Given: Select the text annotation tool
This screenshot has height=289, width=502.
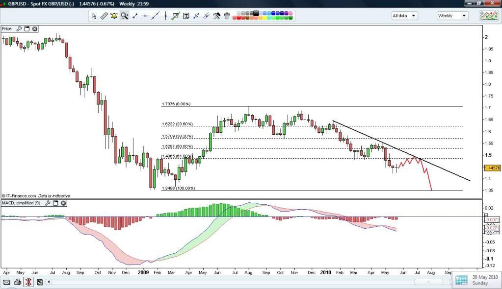Looking at the screenshot, I should tap(186, 16).
